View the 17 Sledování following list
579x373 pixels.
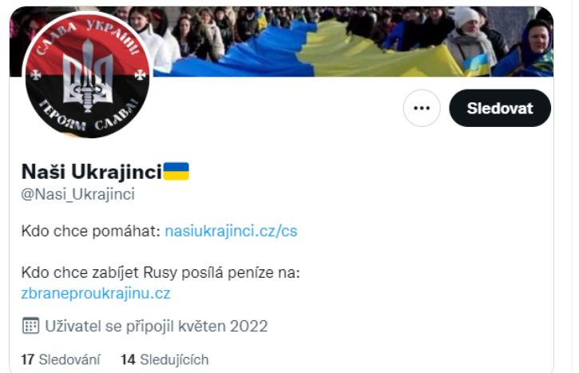61,359
